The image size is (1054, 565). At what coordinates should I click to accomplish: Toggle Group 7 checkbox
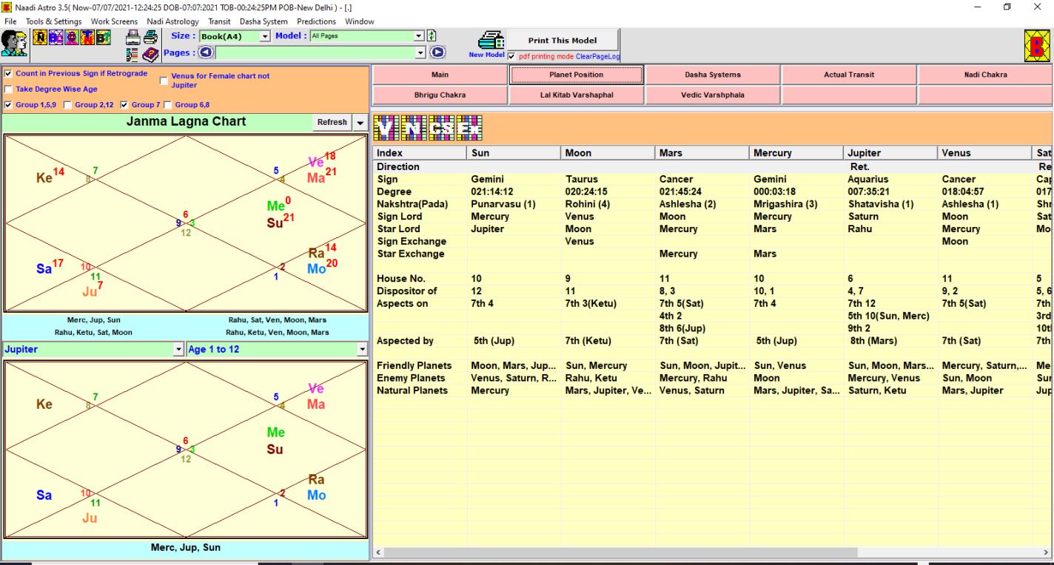(124, 105)
